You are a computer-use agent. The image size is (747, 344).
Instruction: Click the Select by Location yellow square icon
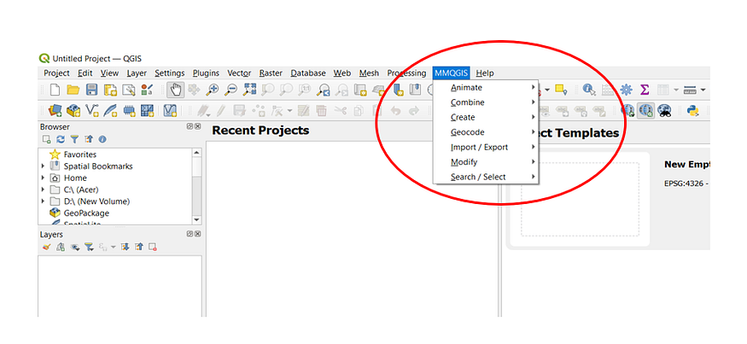point(561,90)
